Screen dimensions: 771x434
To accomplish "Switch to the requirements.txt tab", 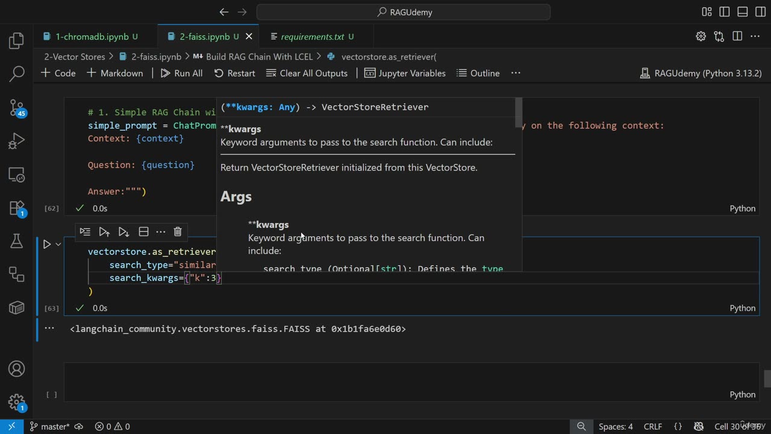I will coord(312,37).
